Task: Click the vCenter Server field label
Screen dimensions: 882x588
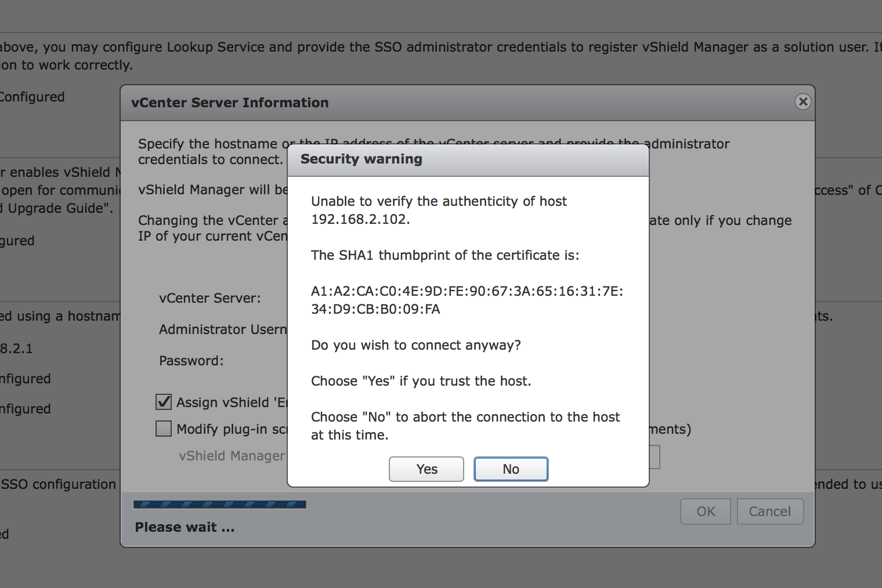Action: (x=210, y=298)
